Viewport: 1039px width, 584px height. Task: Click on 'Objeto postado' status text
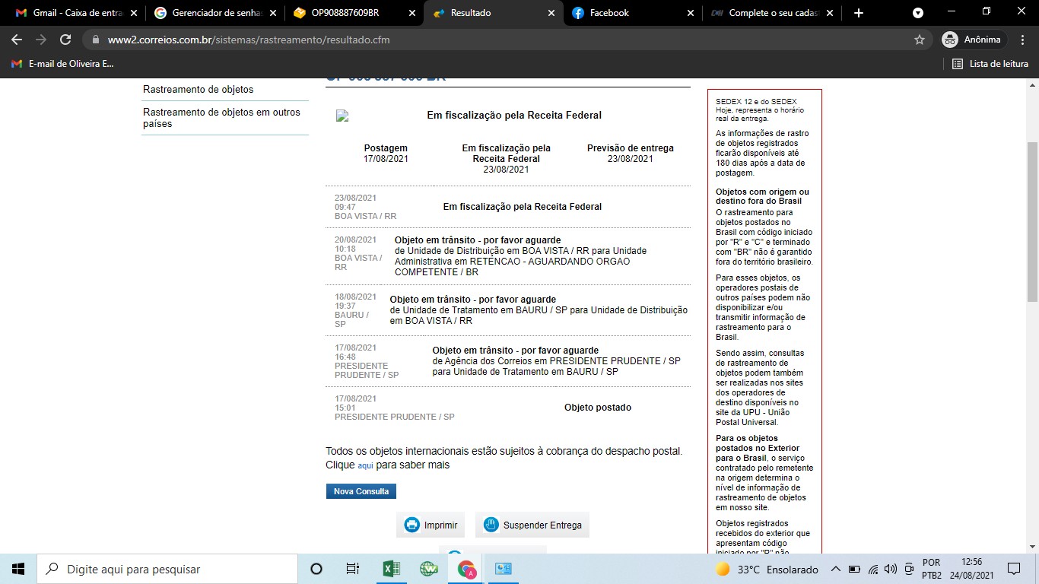point(598,408)
